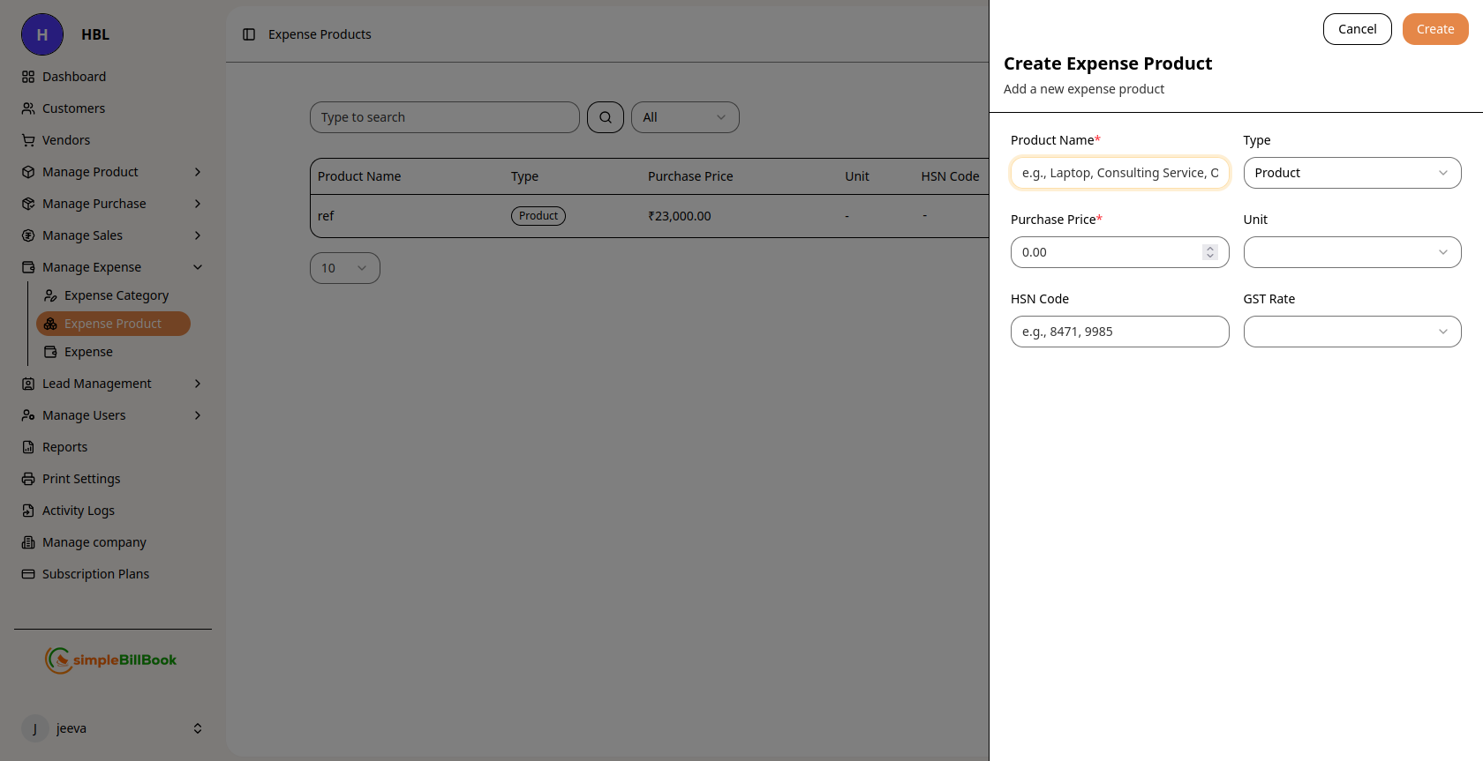Click the HSN Code column header

pyautogui.click(x=950, y=176)
